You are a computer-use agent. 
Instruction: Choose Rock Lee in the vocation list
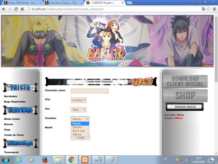[80, 131]
